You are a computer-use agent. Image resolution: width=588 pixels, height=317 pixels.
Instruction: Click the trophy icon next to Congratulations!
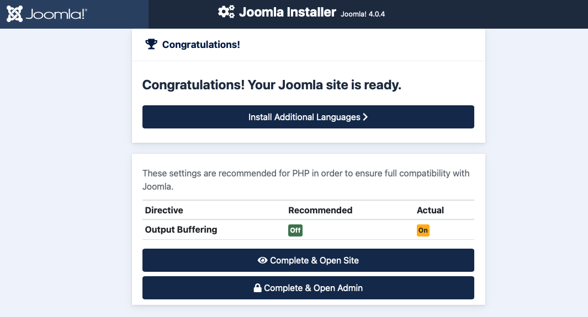[151, 44]
